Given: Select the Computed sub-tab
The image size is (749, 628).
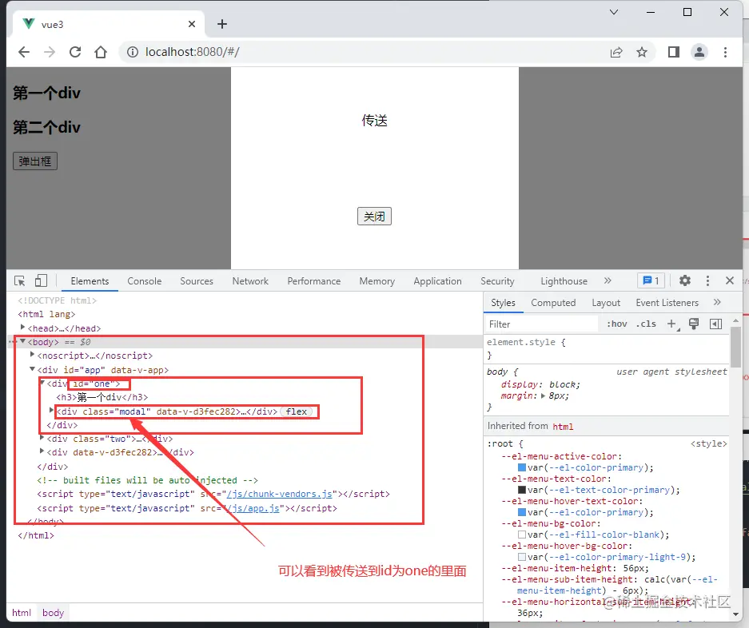Looking at the screenshot, I should (x=553, y=303).
